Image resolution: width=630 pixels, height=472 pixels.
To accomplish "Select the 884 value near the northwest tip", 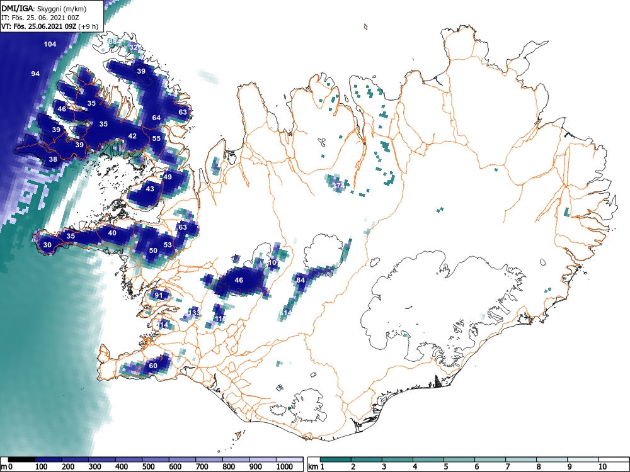I will coord(115,42).
